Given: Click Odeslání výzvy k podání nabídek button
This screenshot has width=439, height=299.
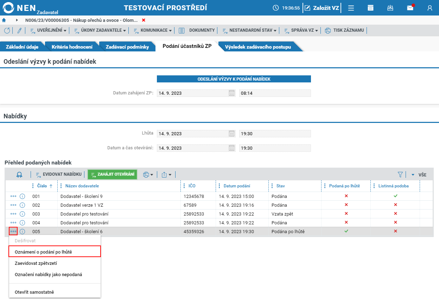Looking at the screenshot, I should click(234, 79).
